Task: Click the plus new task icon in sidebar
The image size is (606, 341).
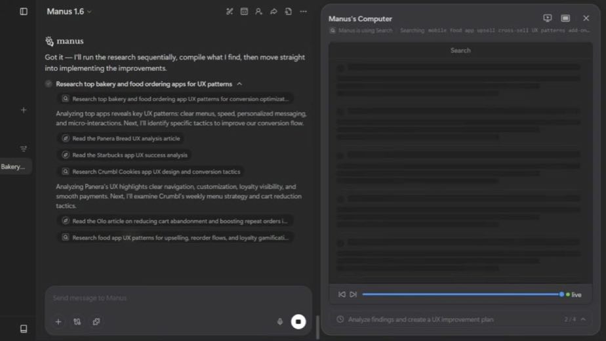Action: (24, 110)
